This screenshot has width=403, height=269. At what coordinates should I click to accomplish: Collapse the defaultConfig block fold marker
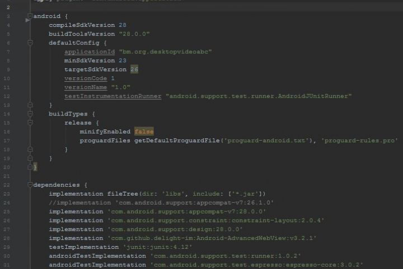[30, 43]
